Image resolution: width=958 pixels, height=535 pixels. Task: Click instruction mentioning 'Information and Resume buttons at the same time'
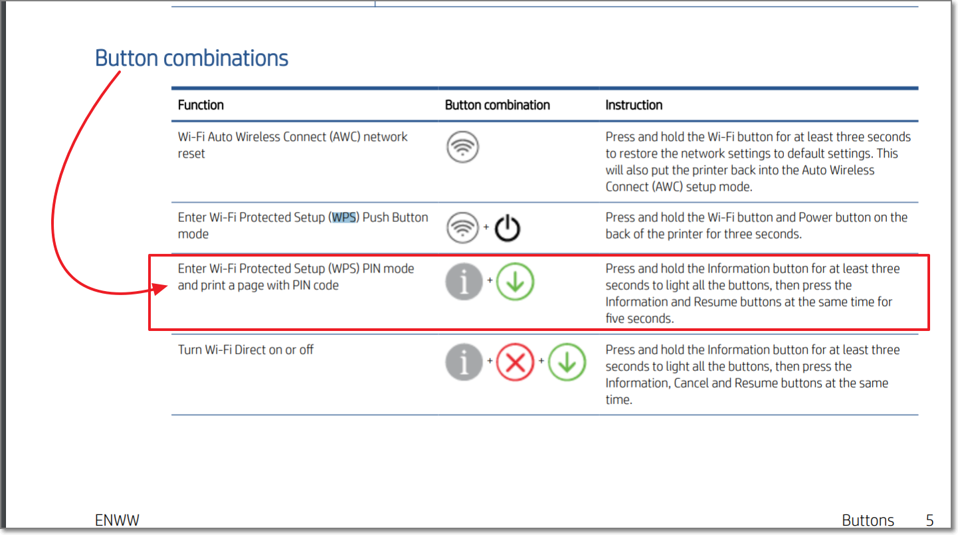pyautogui.click(x=753, y=293)
